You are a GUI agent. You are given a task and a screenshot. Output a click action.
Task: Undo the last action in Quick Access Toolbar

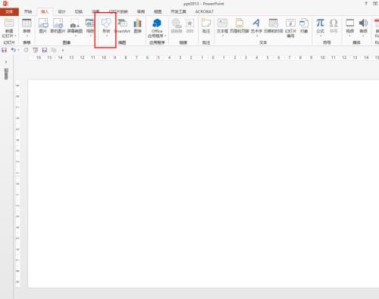click(13, 50)
